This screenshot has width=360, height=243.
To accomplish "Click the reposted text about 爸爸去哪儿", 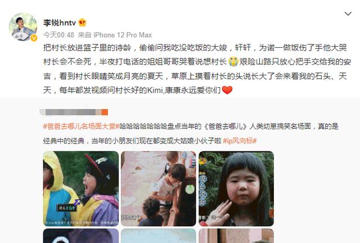I will (191, 133).
